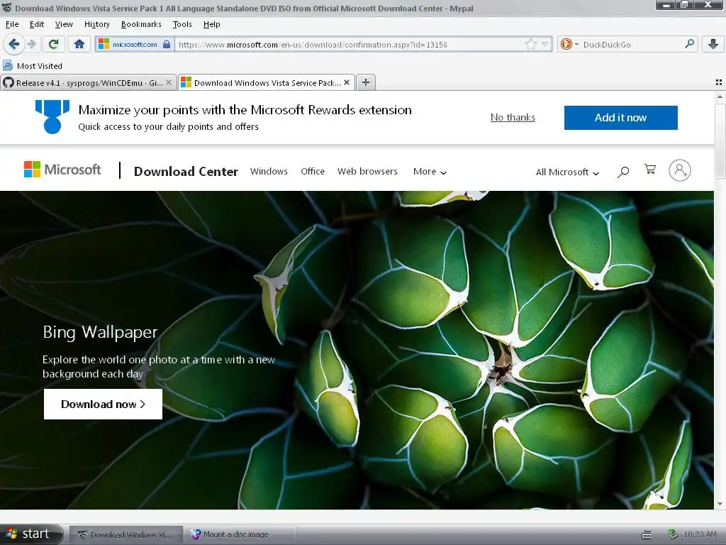The width and height of the screenshot is (726, 545).
Task: Click the Microsoft Rewards medal icon
Action: (52, 117)
